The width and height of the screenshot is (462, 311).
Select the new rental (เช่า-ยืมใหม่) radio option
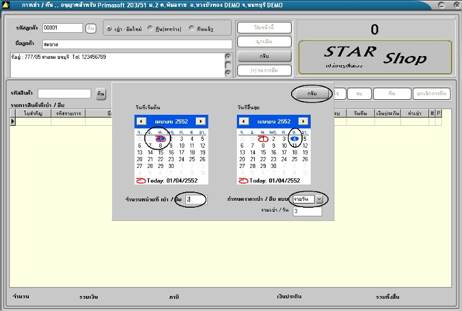pos(109,28)
